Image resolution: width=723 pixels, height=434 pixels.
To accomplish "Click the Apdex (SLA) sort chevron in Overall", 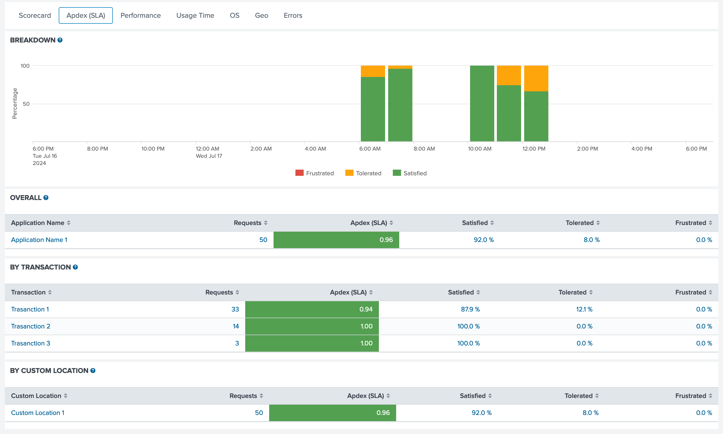I will click(391, 223).
